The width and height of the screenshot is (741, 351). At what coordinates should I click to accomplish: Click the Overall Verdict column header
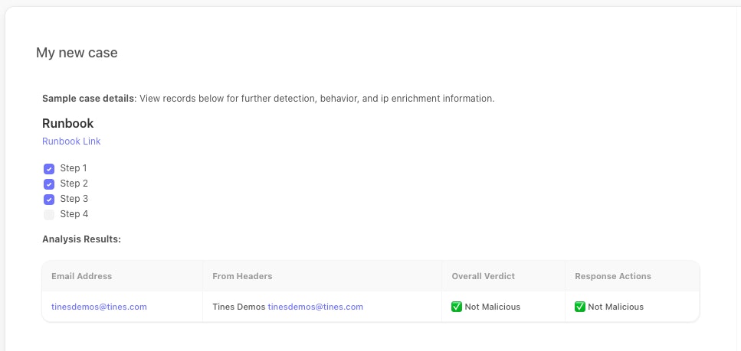pos(483,276)
